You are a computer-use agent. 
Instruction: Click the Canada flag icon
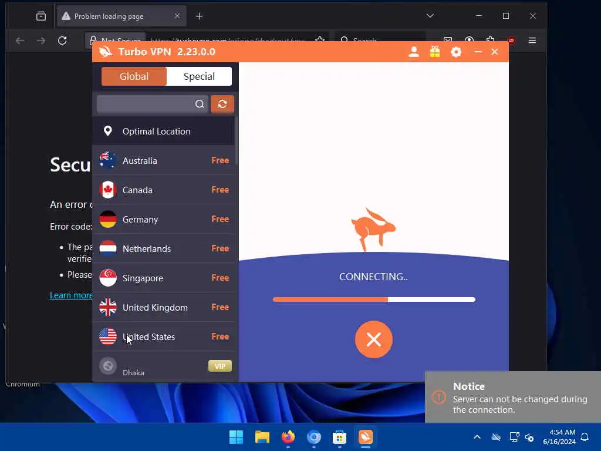108,190
